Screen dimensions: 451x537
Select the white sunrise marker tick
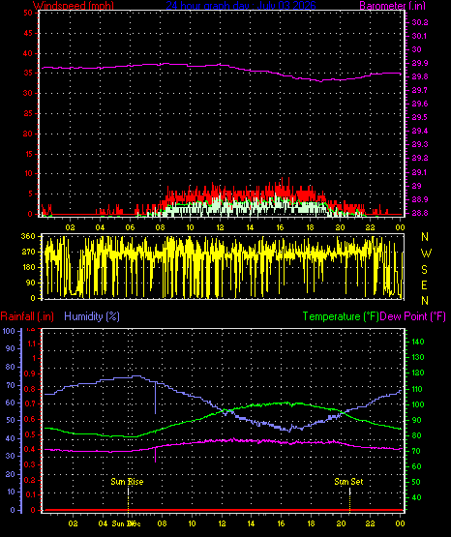tap(128, 492)
